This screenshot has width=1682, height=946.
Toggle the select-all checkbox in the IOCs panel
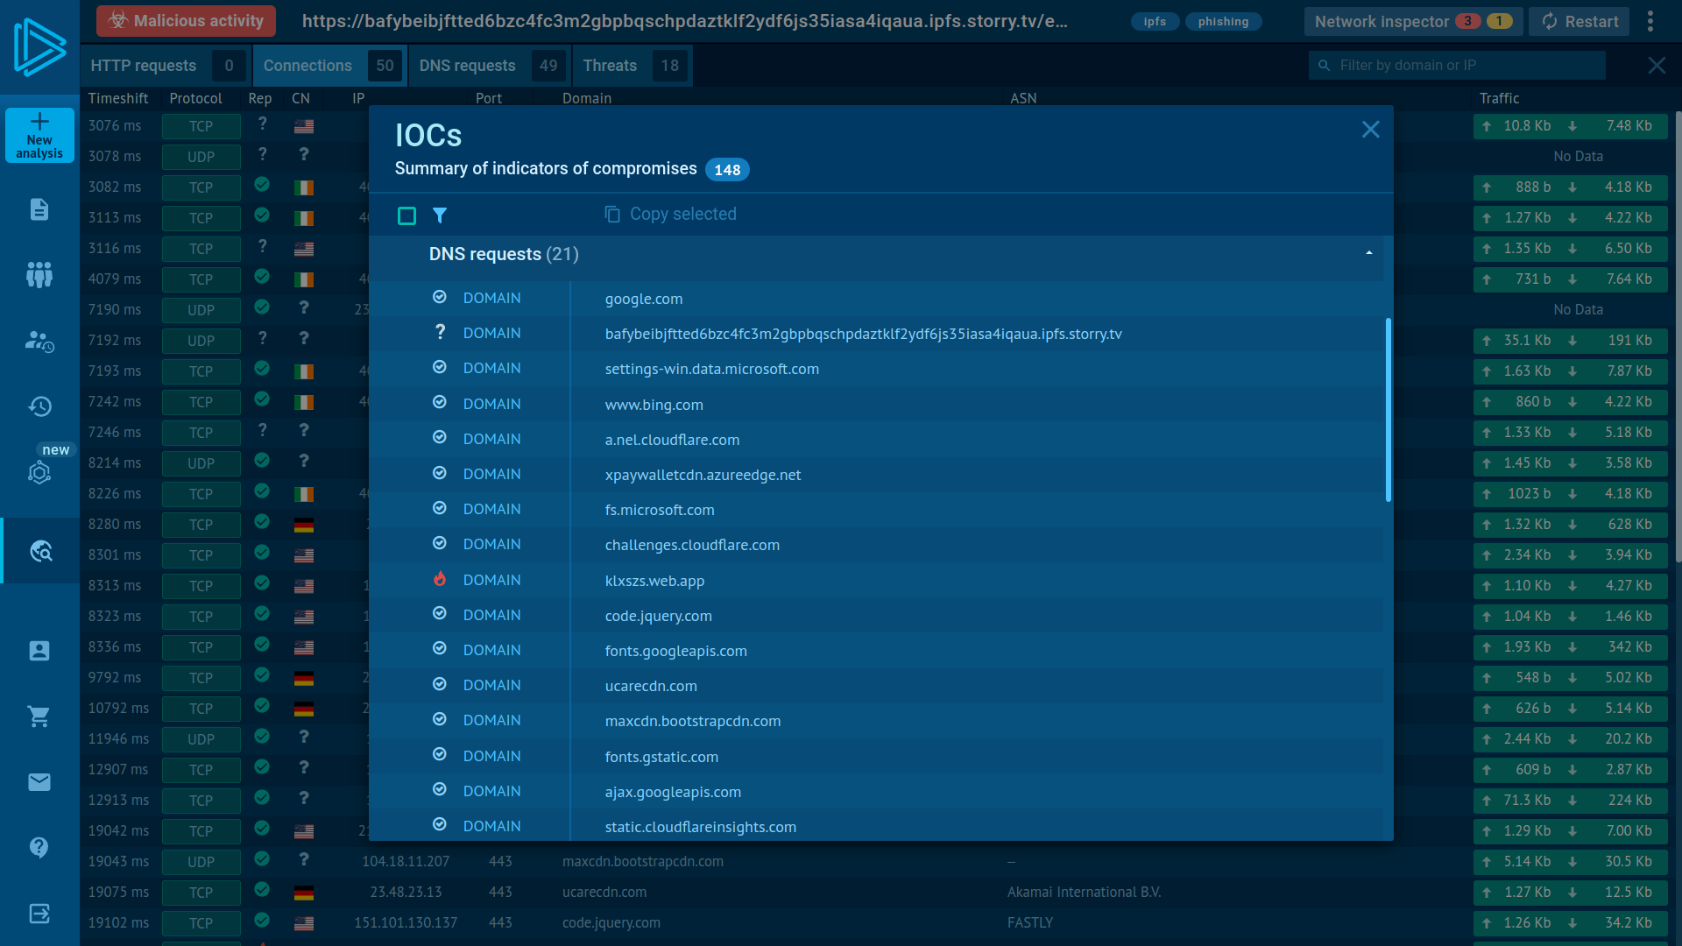pos(406,215)
